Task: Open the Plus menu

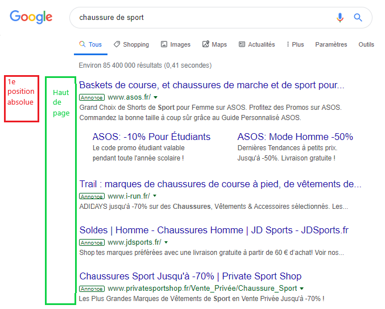Action: pos(295,44)
